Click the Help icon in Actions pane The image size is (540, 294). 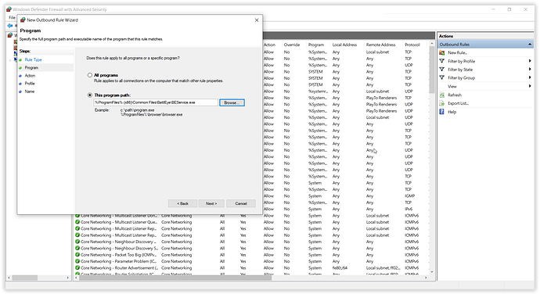(442, 112)
